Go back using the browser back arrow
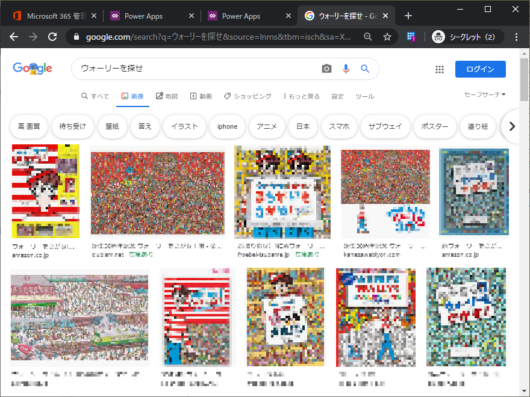The image size is (530, 397). pyautogui.click(x=14, y=37)
